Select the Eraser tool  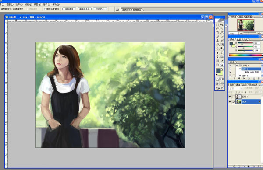[217, 45]
